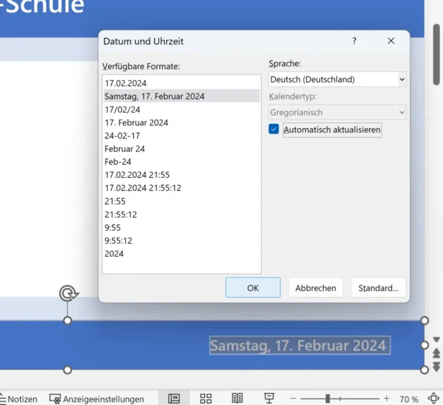443x405 pixels.
Task: Click the zoom out minus button
Action: [x=293, y=399]
